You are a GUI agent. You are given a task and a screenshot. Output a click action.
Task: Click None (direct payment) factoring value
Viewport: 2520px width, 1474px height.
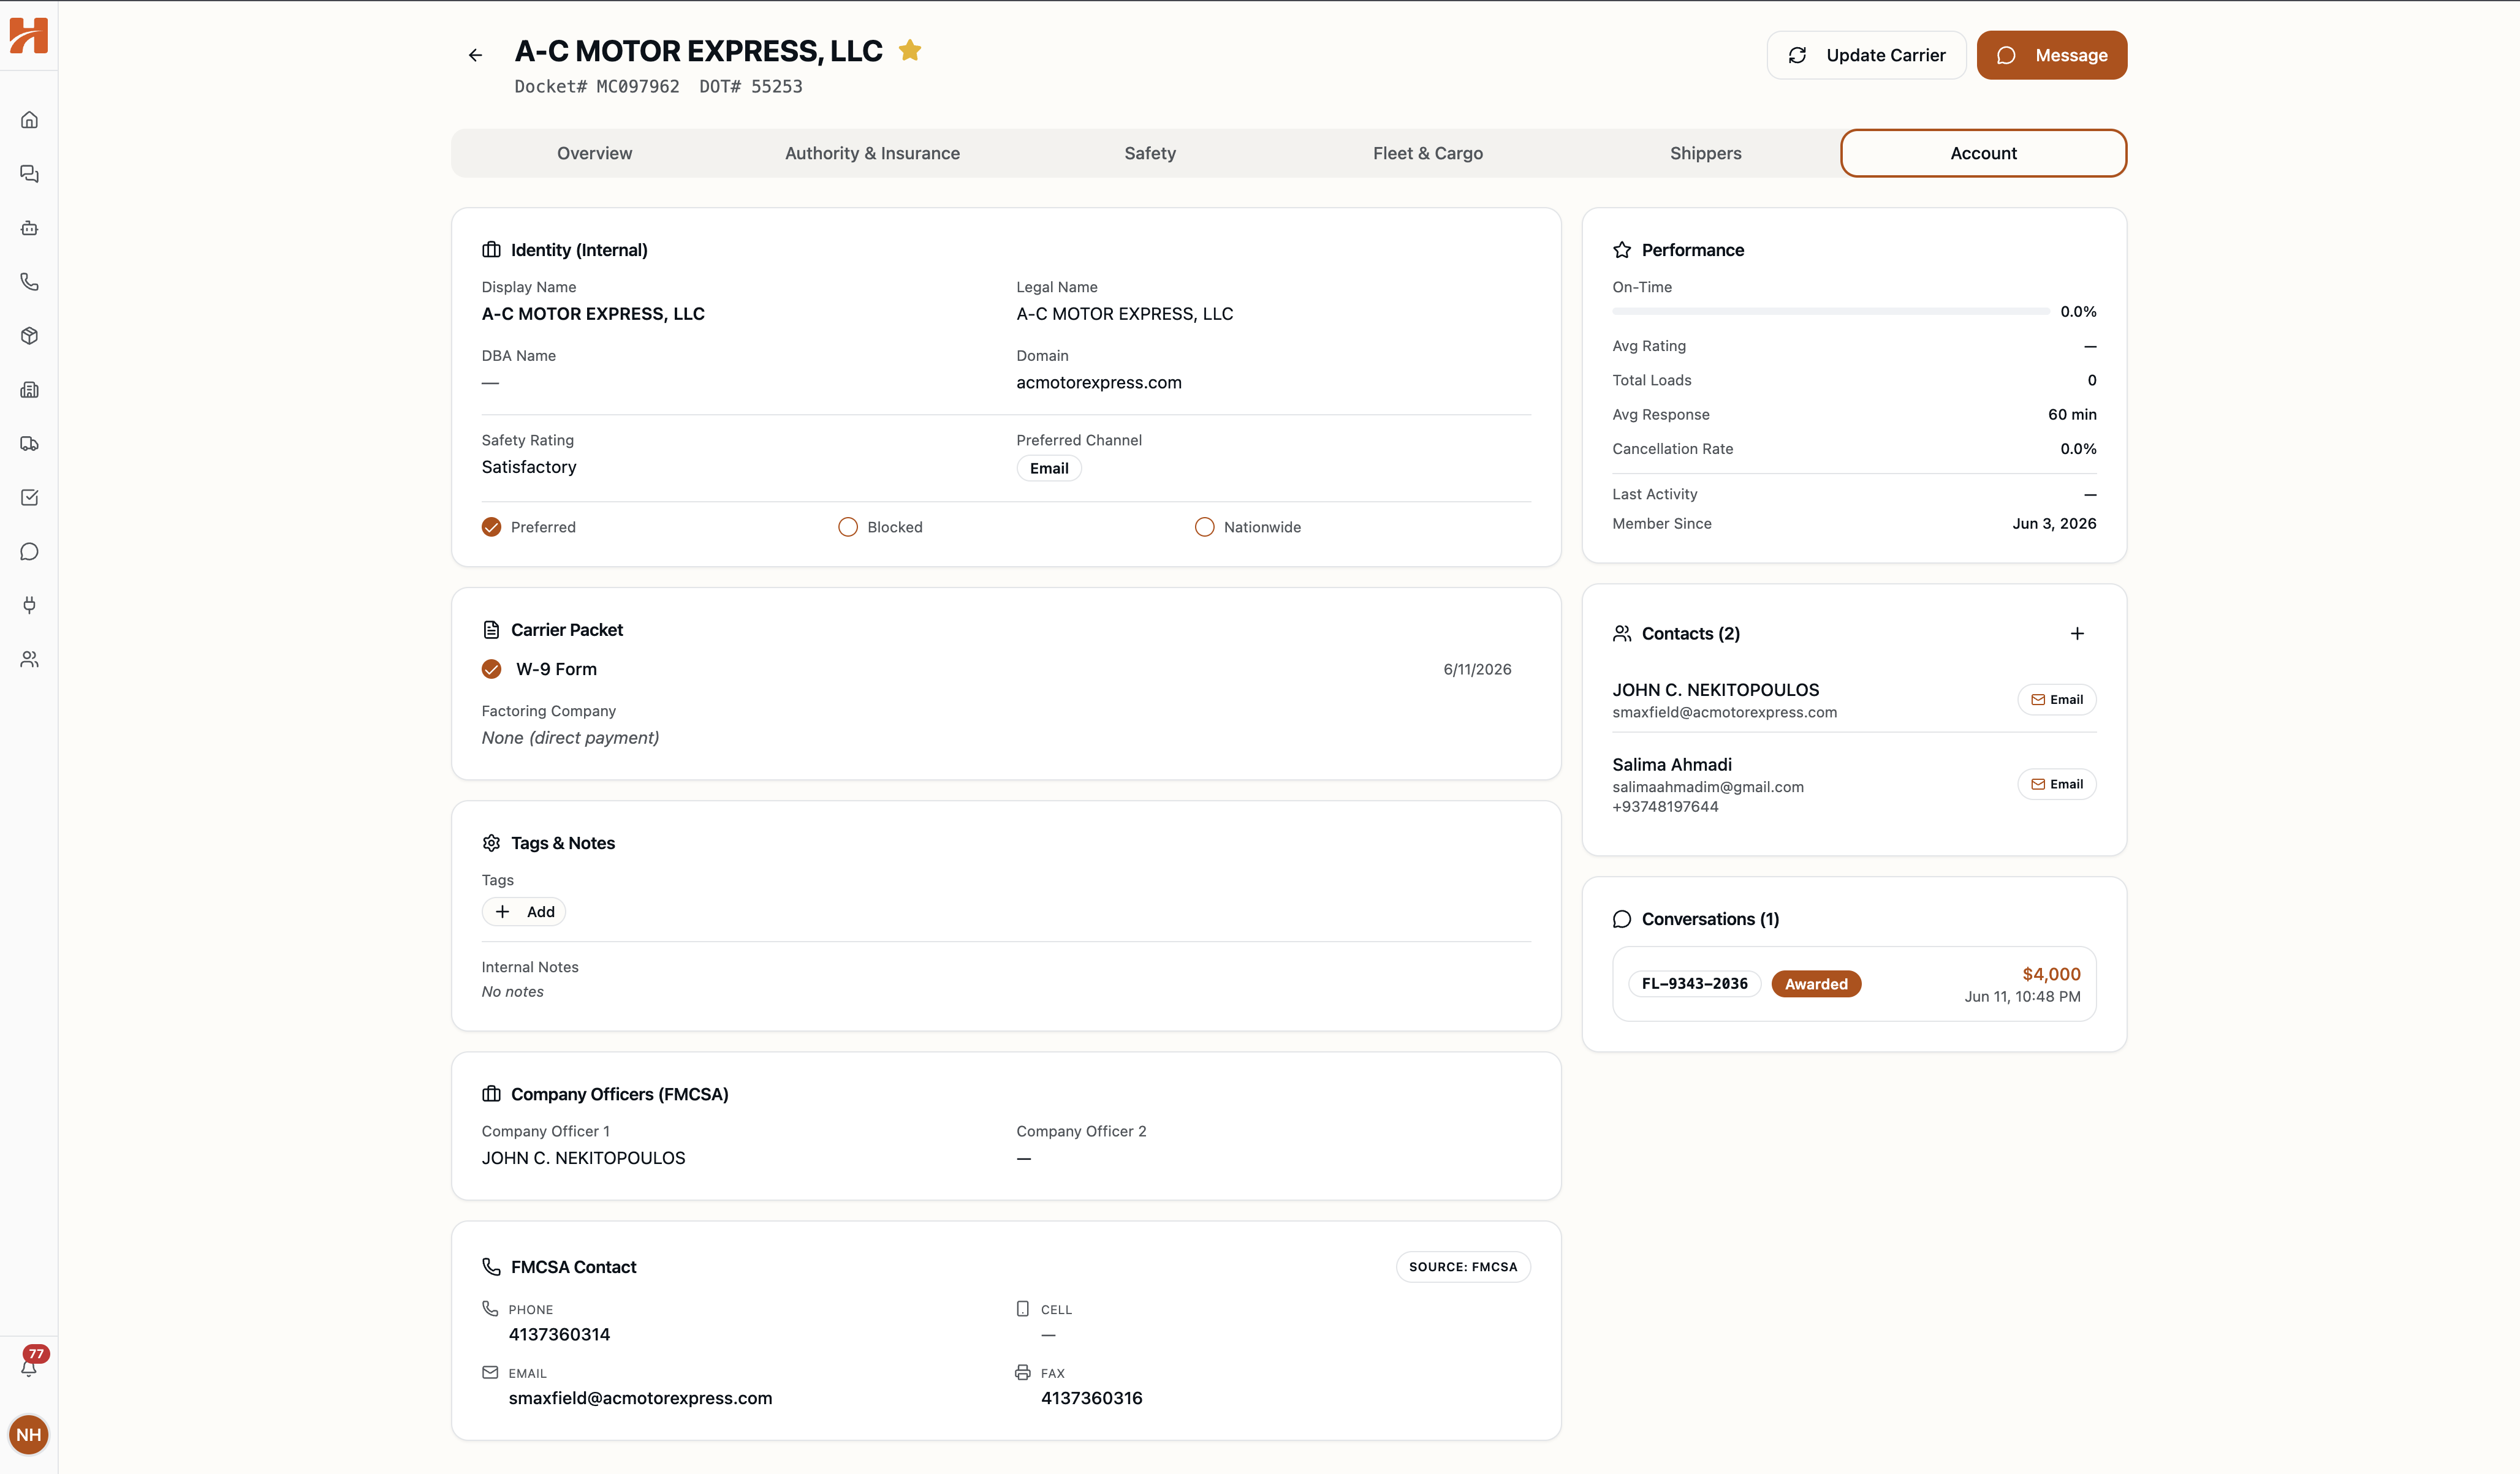pyautogui.click(x=570, y=738)
